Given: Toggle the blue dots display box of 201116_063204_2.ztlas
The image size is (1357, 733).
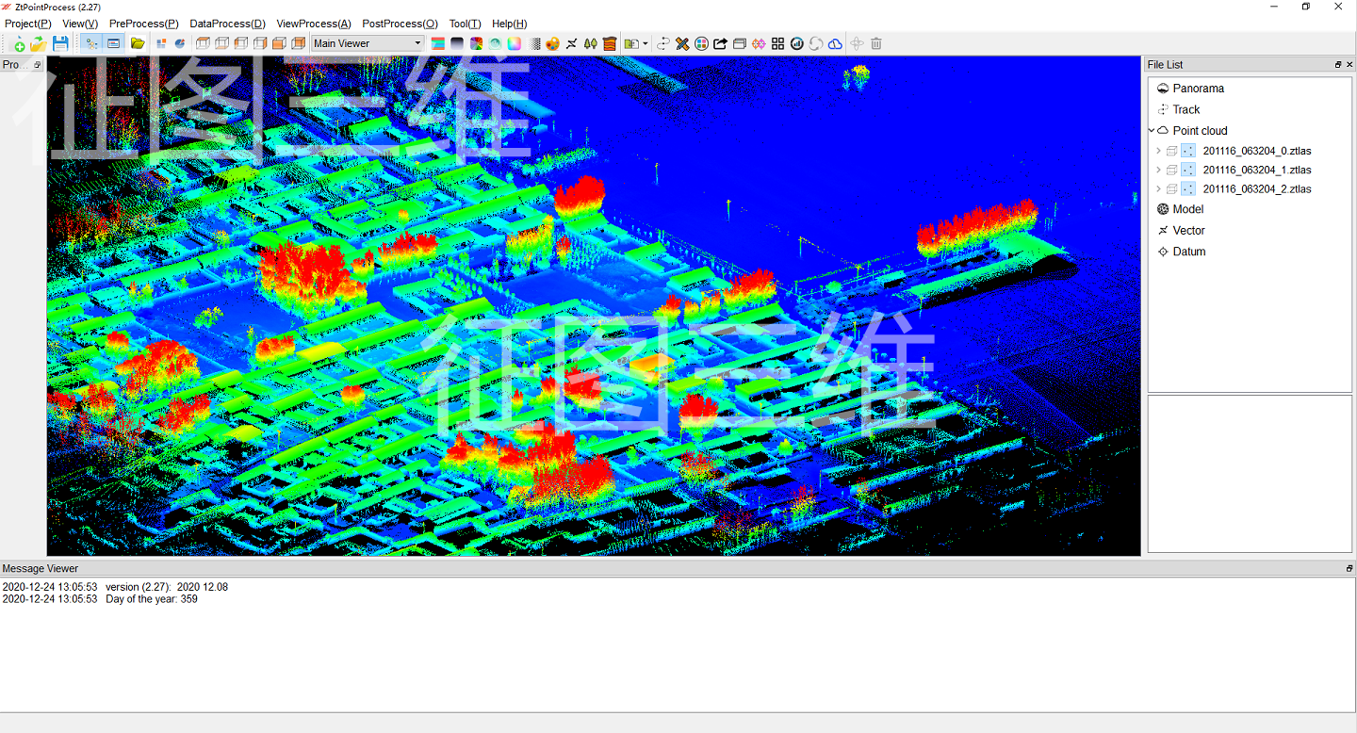Looking at the screenshot, I should click(1187, 188).
